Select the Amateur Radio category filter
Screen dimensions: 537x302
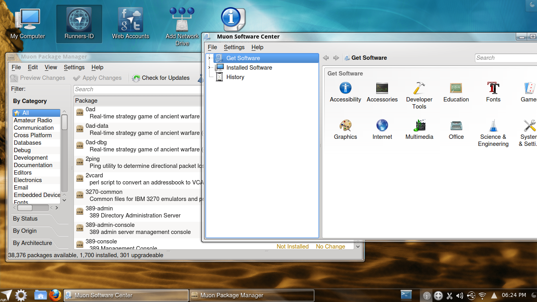36,120
